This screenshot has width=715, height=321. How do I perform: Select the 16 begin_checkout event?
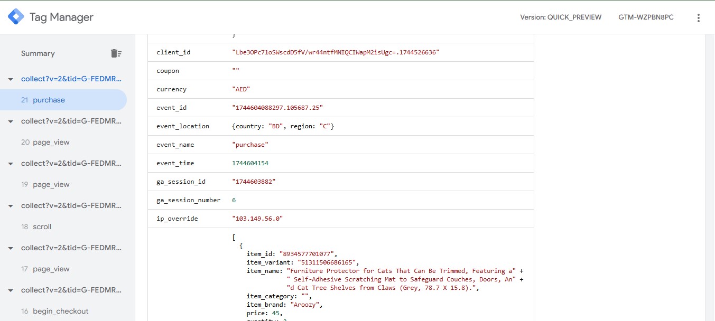tap(60, 311)
